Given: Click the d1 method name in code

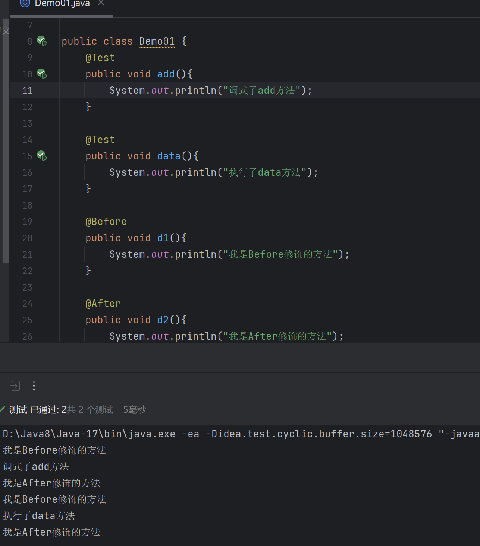Looking at the screenshot, I should pos(163,238).
